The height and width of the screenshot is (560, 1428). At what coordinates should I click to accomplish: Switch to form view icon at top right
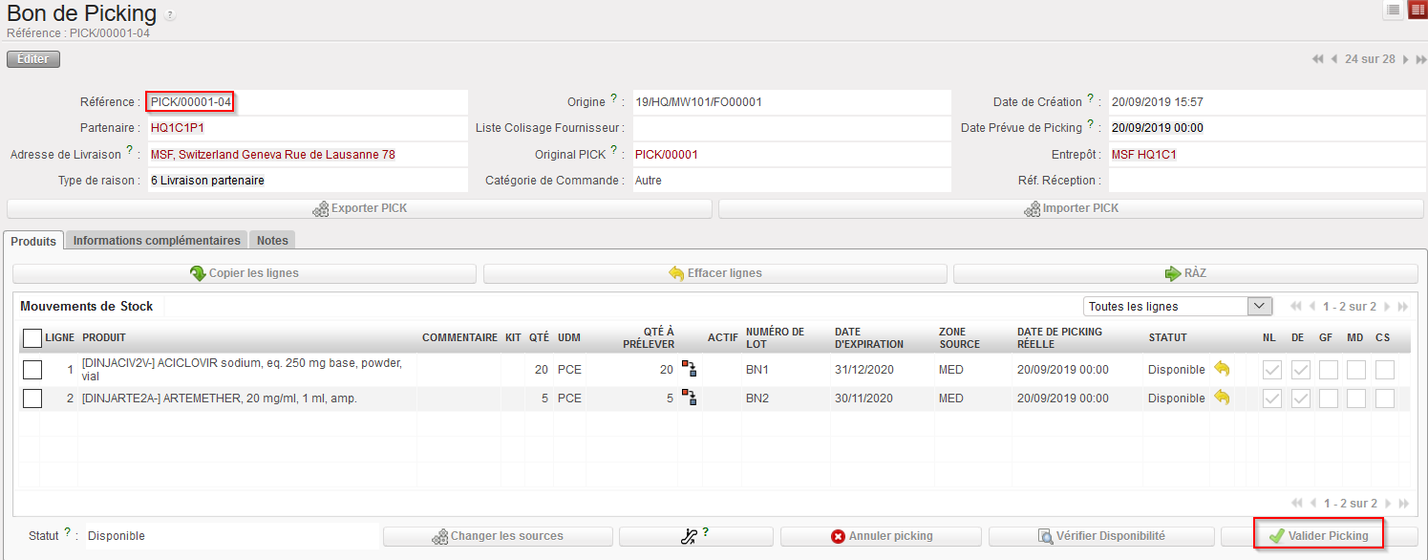(x=1417, y=10)
